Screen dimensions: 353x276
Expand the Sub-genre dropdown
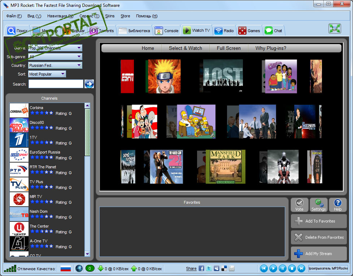coord(55,57)
